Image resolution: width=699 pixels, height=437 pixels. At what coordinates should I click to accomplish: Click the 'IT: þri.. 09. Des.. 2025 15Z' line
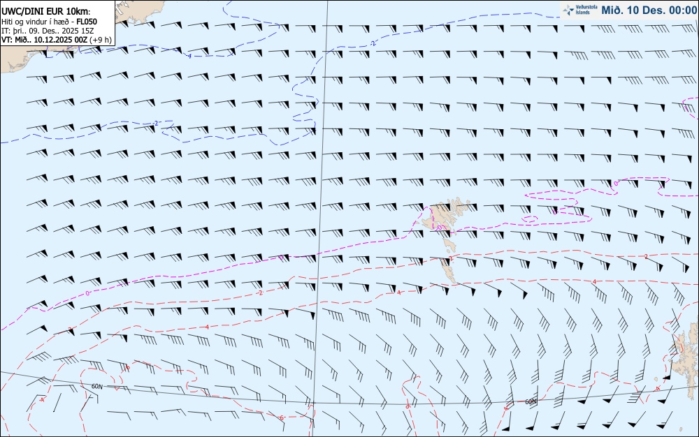tap(48, 31)
